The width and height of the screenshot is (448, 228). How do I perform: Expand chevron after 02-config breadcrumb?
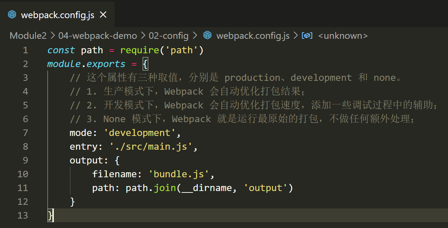click(x=195, y=36)
